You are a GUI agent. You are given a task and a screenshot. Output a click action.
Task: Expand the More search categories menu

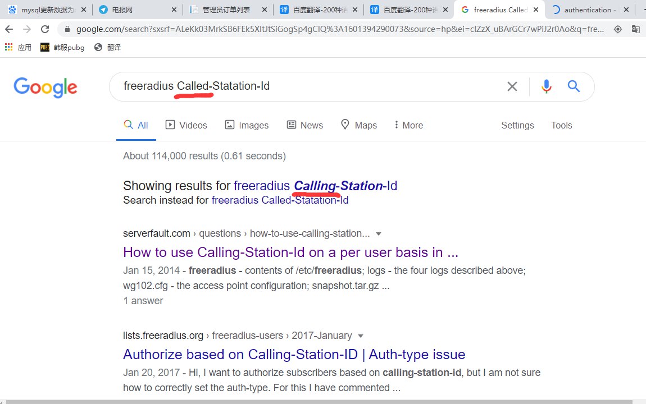pos(409,125)
